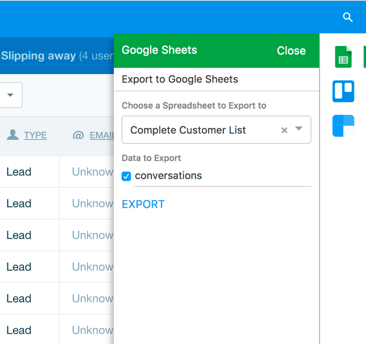Click the person icon next to TYPE header
The image size is (366, 344).
pyautogui.click(x=13, y=135)
